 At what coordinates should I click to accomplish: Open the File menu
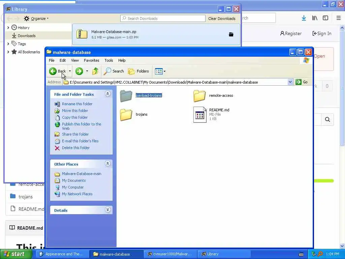coord(52,60)
